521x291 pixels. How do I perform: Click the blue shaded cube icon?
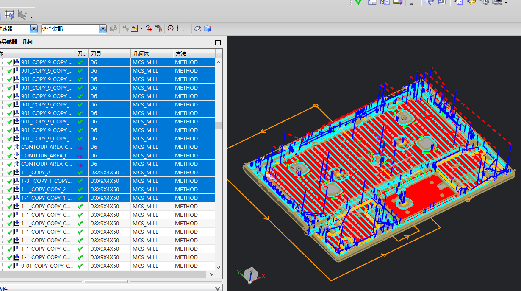tap(208, 28)
